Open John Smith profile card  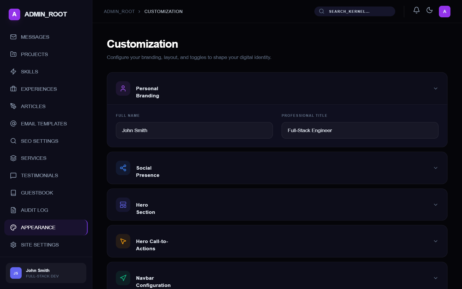click(x=46, y=273)
